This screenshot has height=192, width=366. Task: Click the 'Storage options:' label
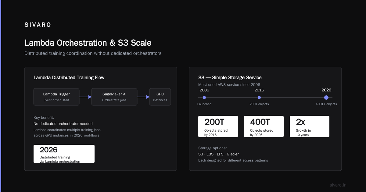click(213, 148)
